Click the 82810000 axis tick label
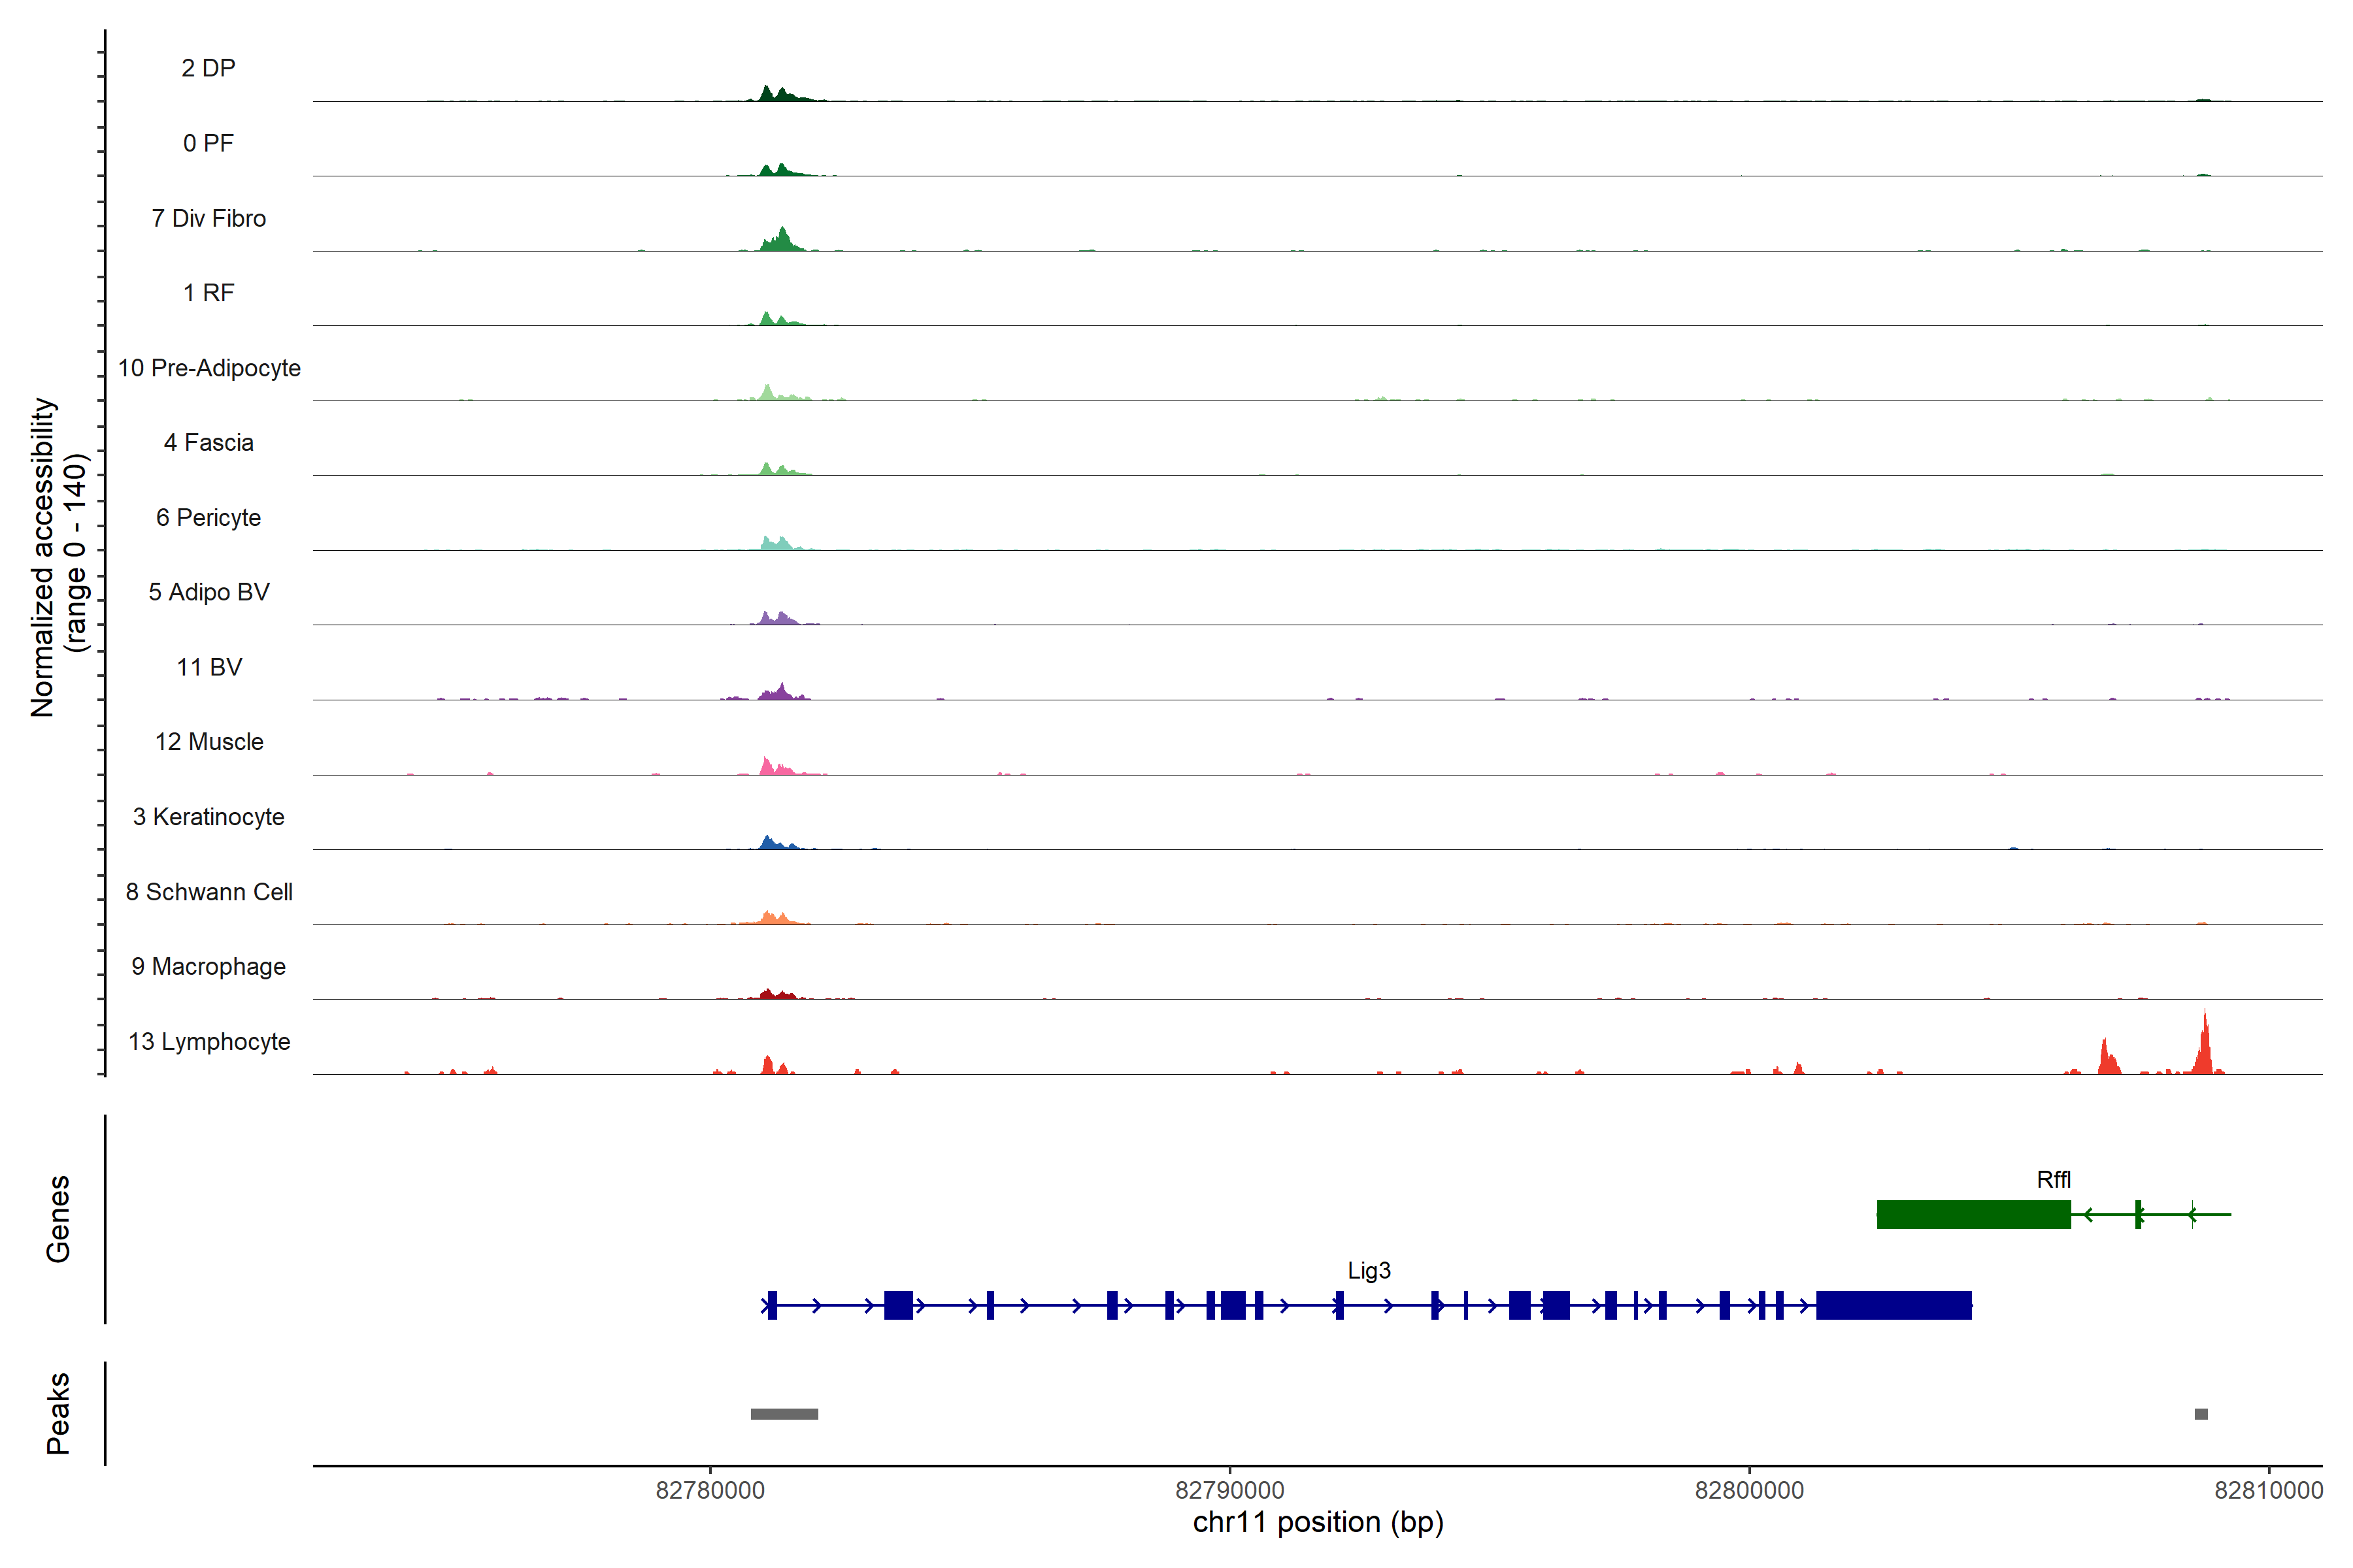This screenshot has height=1568, width=2353. tap(2268, 1490)
